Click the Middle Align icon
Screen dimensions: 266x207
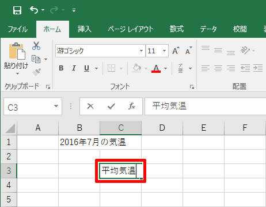(218, 50)
